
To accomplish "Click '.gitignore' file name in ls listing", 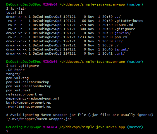I will tap(125, 29).
